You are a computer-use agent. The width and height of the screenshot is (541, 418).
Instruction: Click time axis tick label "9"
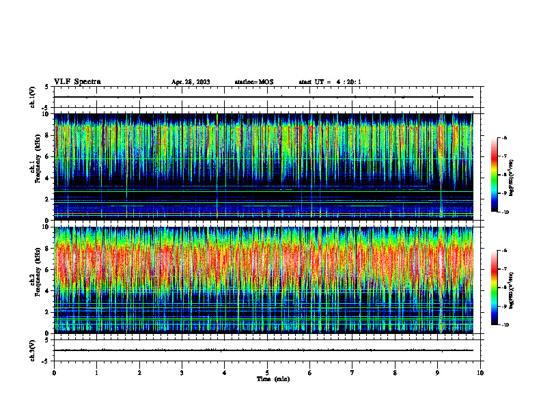coord(437,373)
